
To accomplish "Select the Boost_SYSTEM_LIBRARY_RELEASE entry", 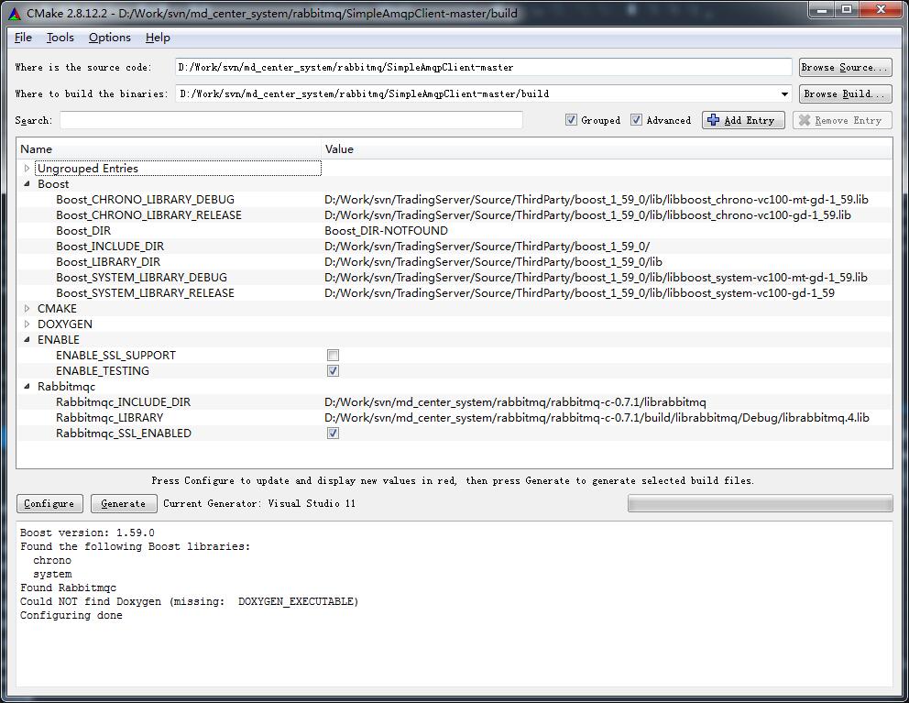I will point(145,293).
